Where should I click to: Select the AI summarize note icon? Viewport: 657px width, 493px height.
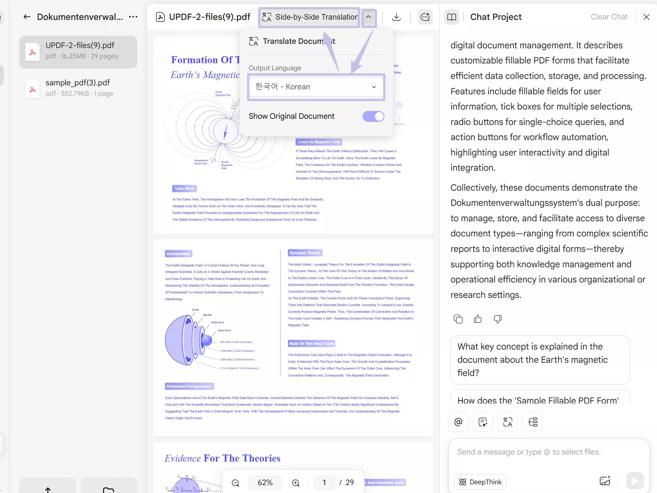pyautogui.click(x=483, y=422)
